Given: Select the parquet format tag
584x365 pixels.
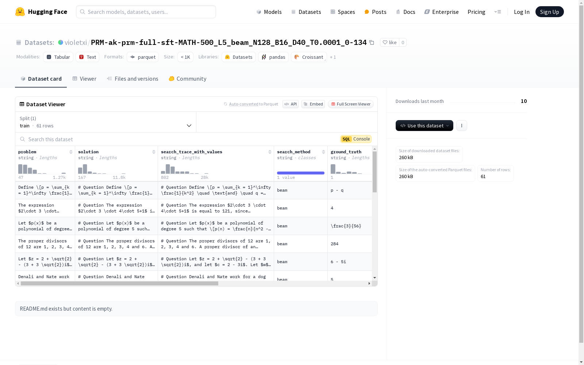Looking at the screenshot, I should click(x=143, y=57).
